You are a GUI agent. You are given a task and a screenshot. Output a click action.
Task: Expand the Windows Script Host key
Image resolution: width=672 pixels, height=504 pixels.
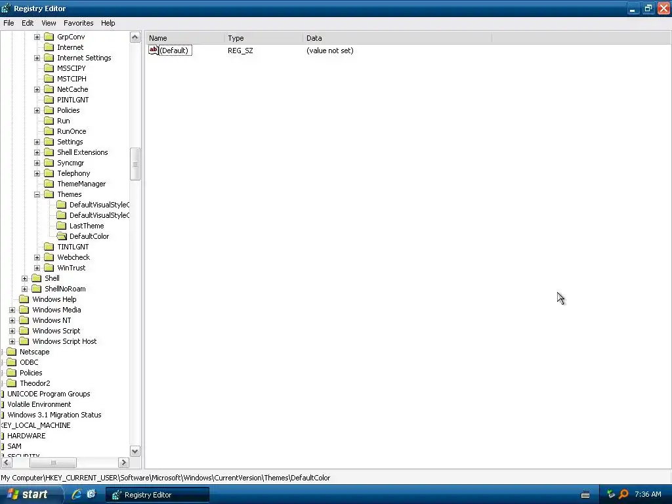12,341
